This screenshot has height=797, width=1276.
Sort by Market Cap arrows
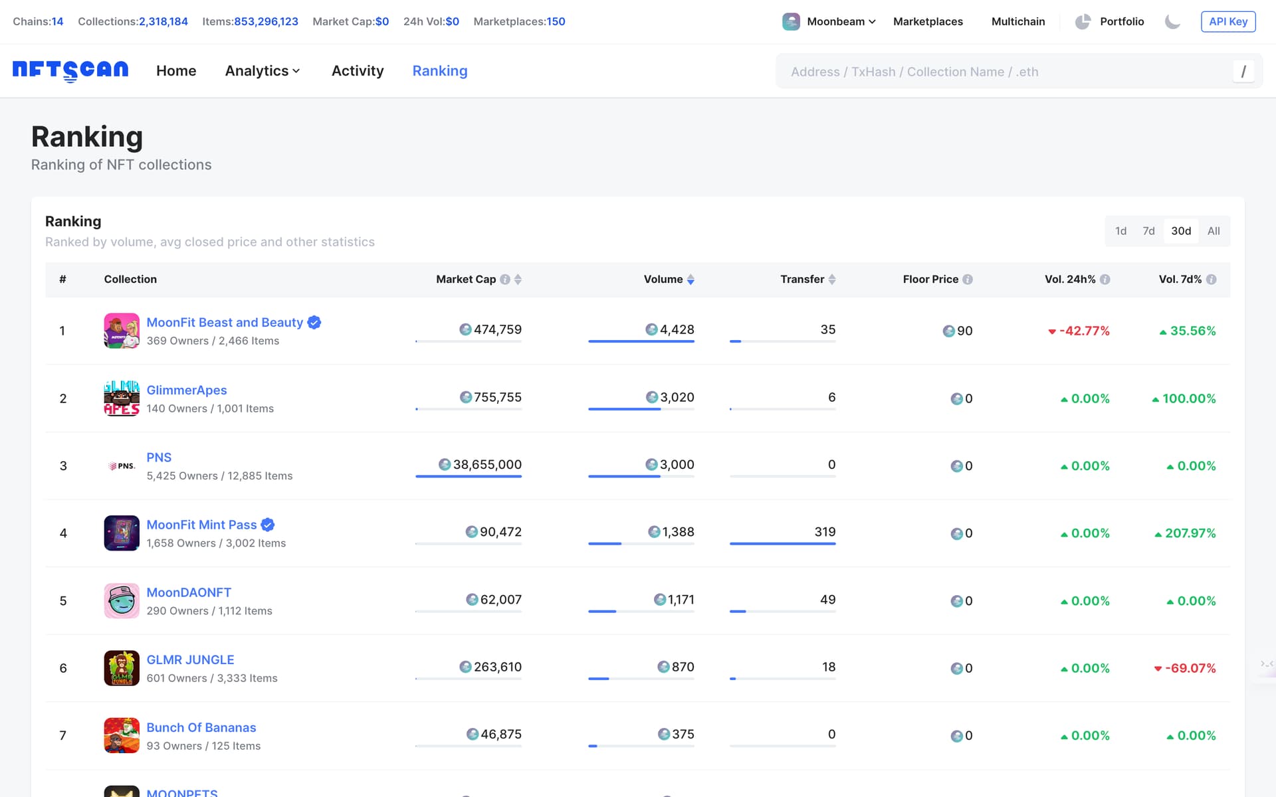518,280
